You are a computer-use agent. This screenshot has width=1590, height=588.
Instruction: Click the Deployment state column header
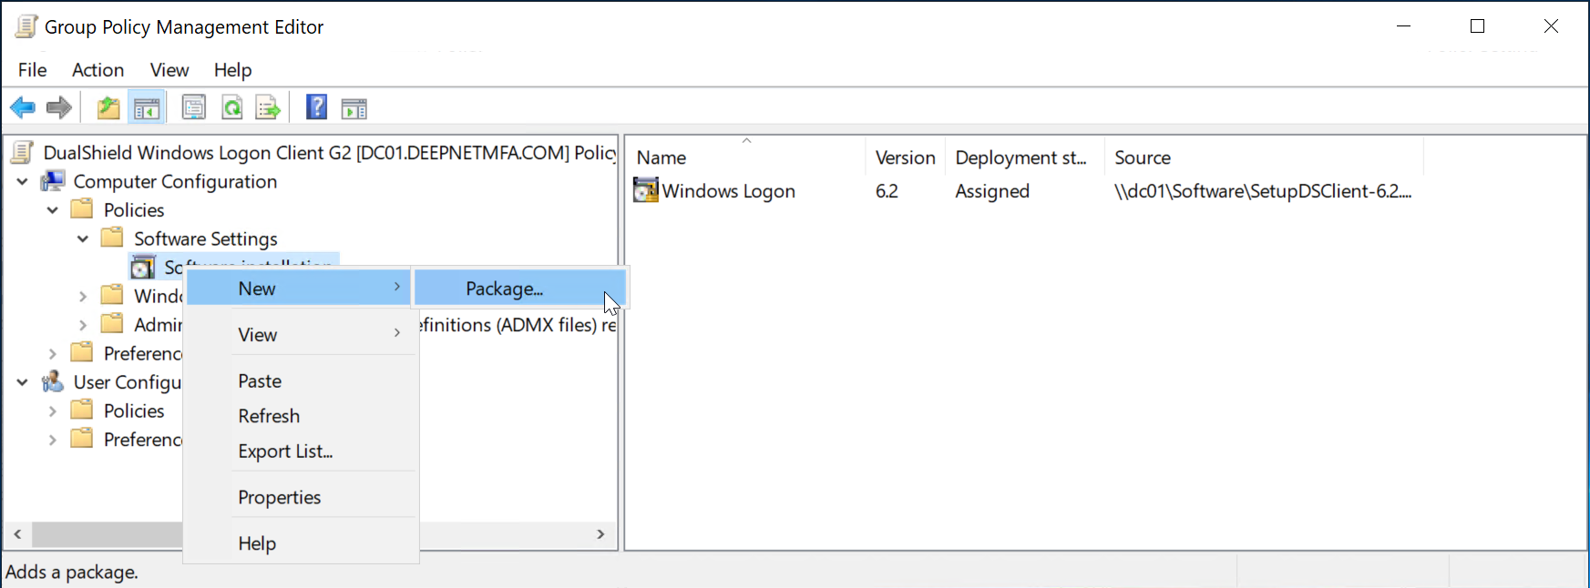tap(1021, 157)
